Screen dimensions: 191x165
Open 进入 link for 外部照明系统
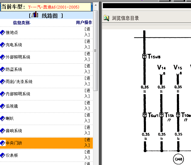pos(87,56)
